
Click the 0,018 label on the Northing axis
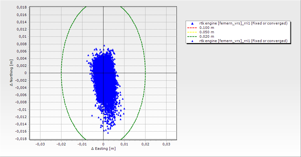[21, 7]
